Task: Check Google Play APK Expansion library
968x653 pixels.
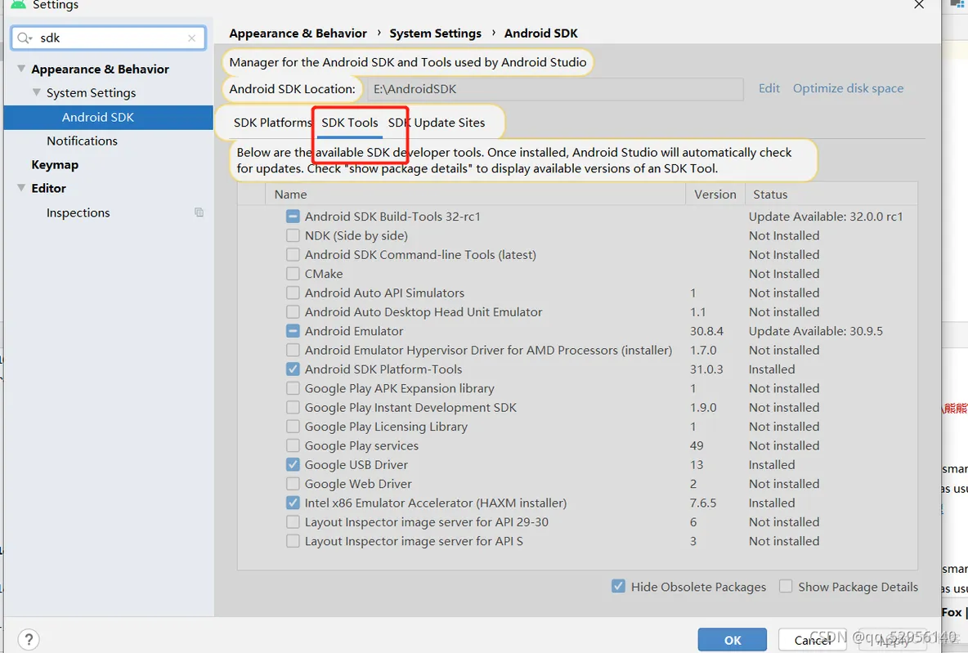Action: coord(293,389)
